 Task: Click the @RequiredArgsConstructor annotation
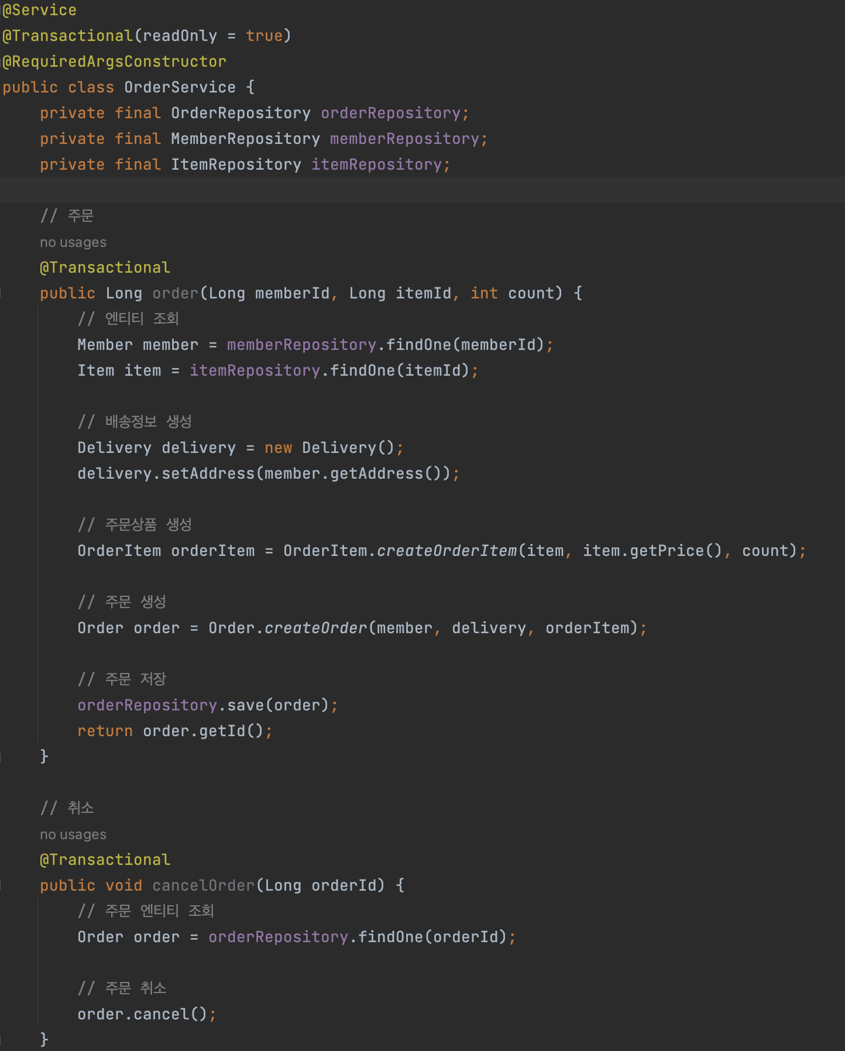pyautogui.click(x=114, y=61)
